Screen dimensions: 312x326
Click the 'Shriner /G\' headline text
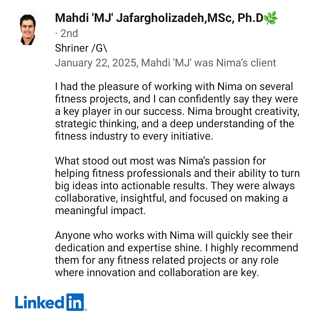pyautogui.click(x=81, y=48)
